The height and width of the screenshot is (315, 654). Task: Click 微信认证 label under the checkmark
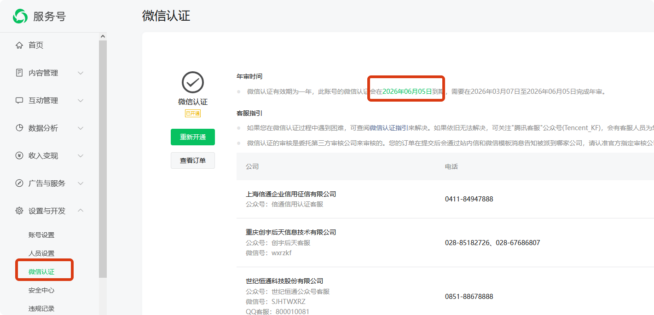click(x=193, y=102)
